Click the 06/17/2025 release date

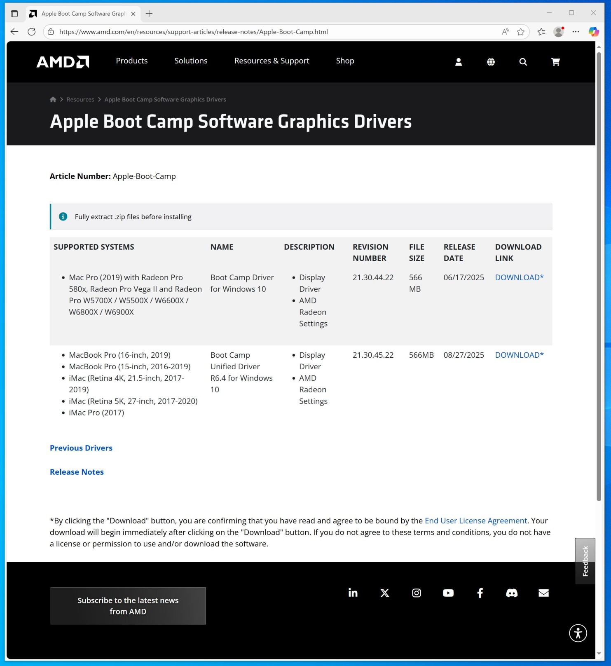[x=464, y=277]
